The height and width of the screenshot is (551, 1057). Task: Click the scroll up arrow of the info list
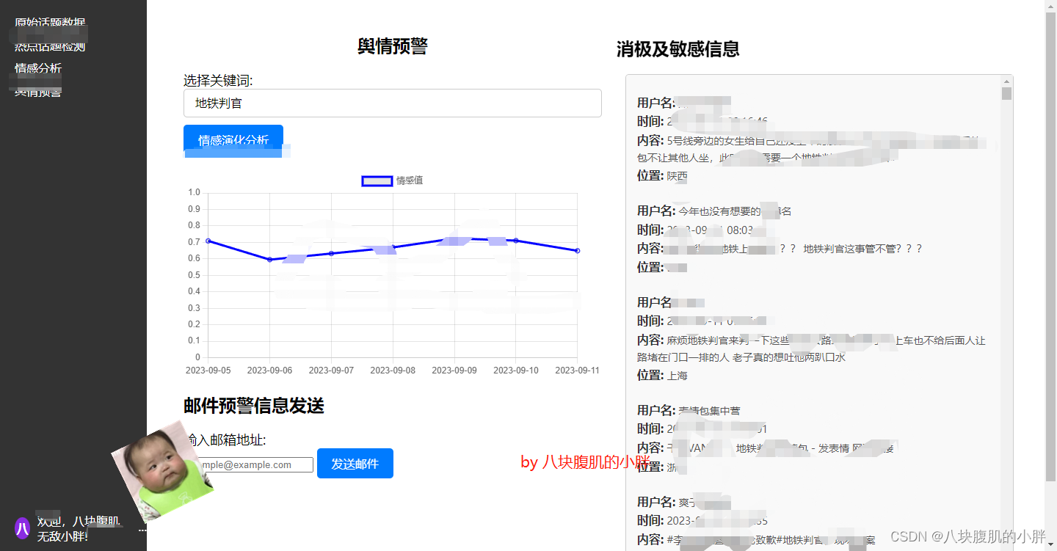(1006, 81)
